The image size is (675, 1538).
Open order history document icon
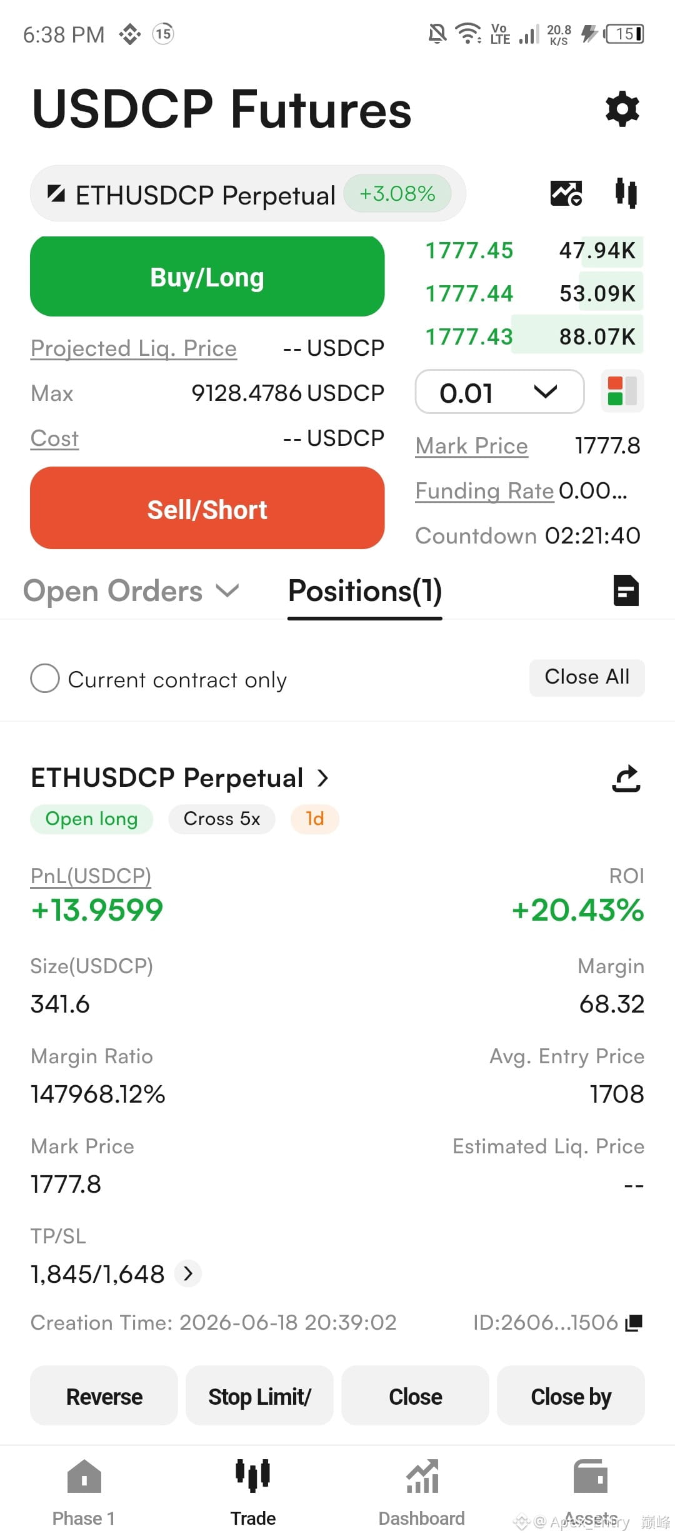pyautogui.click(x=626, y=590)
